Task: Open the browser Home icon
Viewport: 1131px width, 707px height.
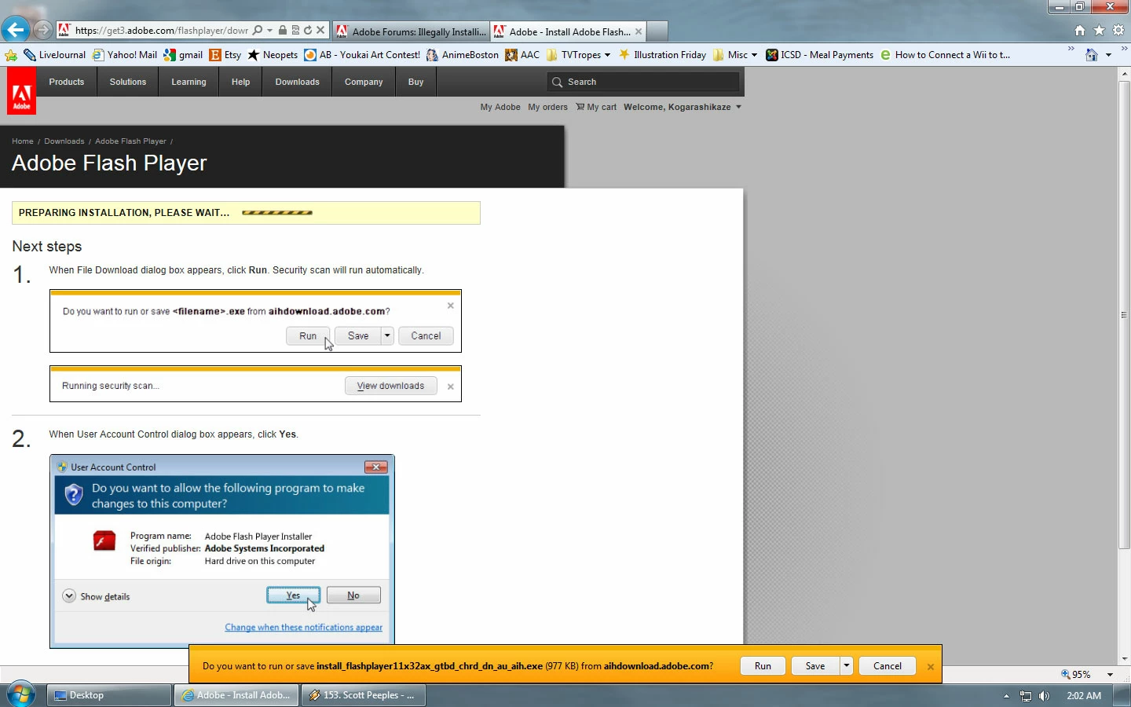Action: (1080, 31)
